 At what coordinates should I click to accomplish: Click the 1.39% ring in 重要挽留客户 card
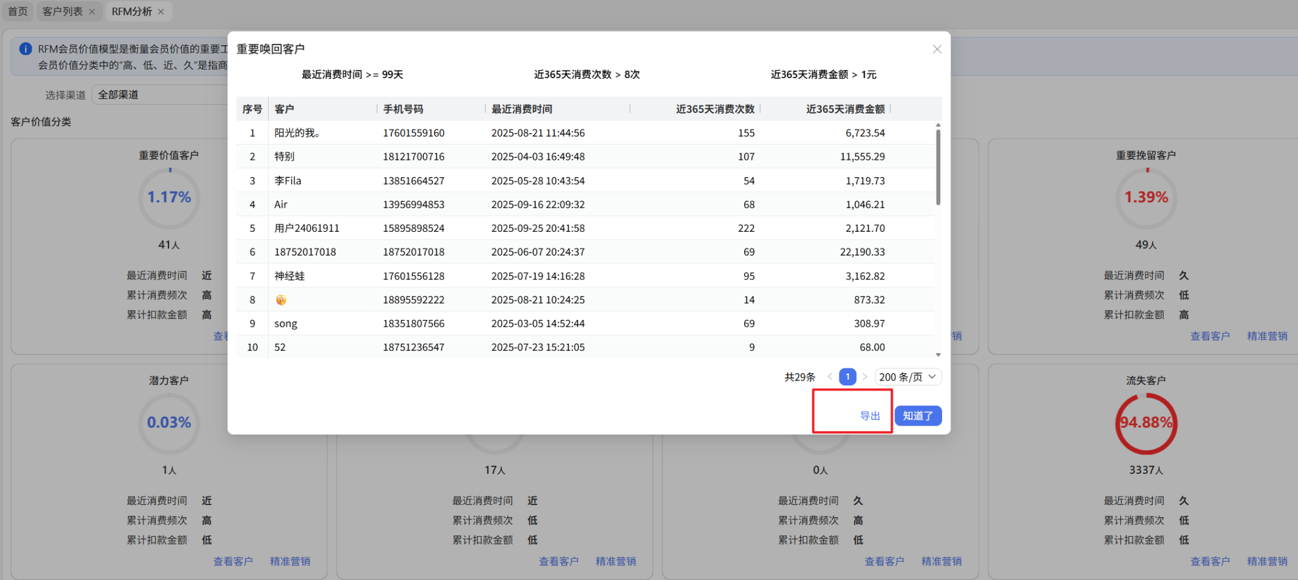[1146, 198]
